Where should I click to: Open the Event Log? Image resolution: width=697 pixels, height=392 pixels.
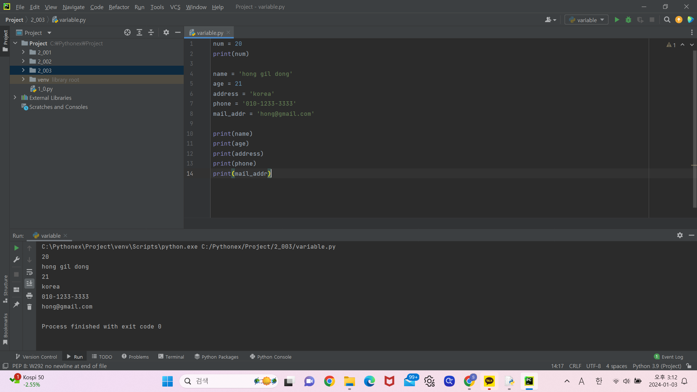pyautogui.click(x=669, y=357)
